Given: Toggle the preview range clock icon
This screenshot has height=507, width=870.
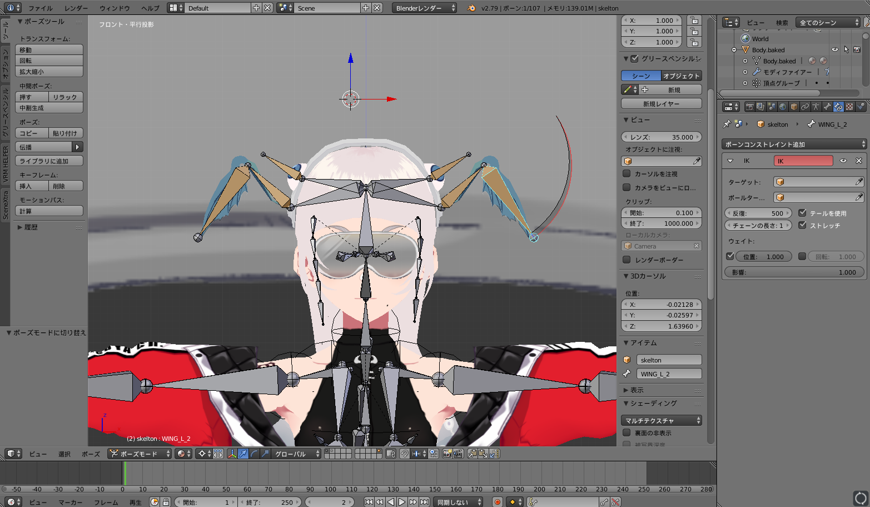Looking at the screenshot, I should [x=155, y=502].
